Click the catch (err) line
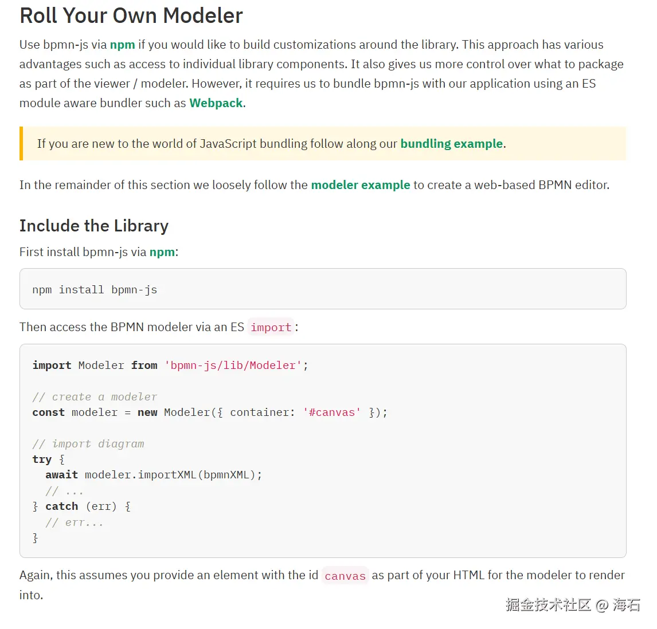 tap(81, 506)
